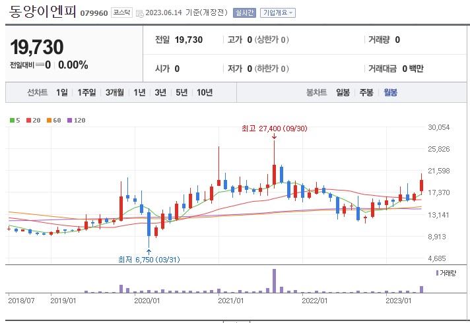Click the orange 60 moving-average swatch

click(x=49, y=121)
